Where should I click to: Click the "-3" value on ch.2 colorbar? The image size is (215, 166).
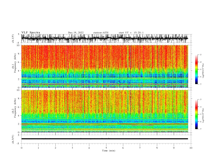[200, 100]
